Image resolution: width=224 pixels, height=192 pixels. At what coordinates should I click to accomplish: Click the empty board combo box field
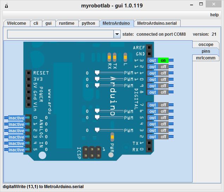pyautogui.click(x=60, y=34)
